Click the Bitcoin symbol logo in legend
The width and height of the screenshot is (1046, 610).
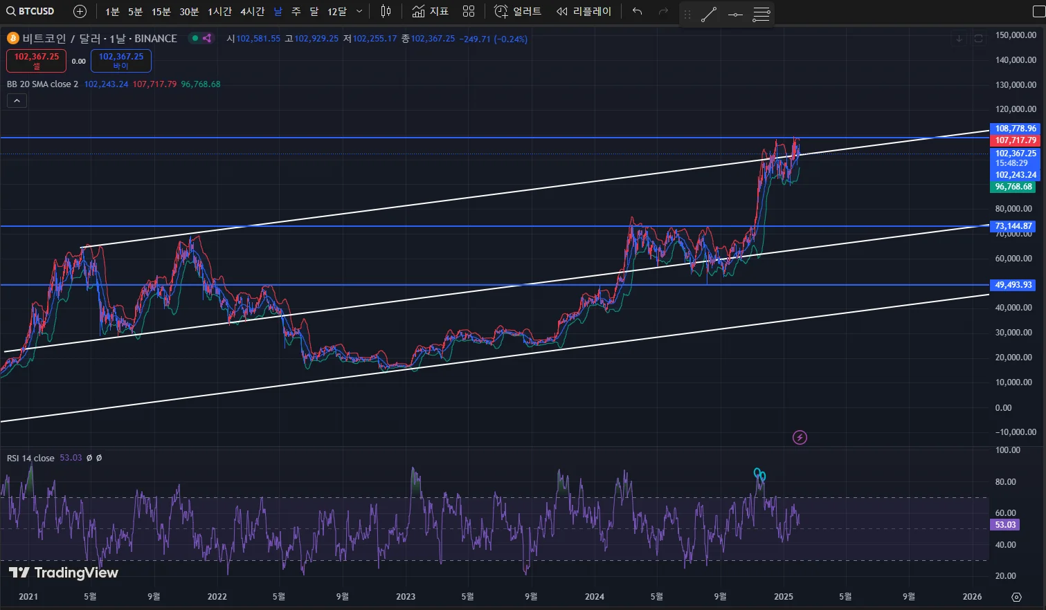coord(12,38)
